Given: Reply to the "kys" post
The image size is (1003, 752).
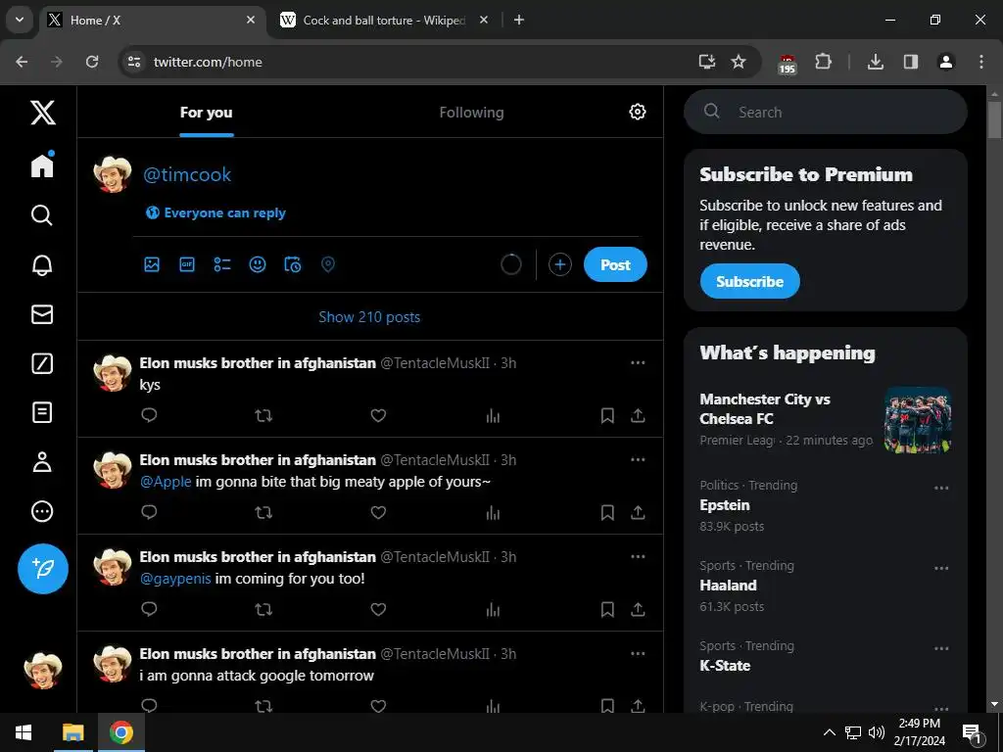Looking at the screenshot, I should tap(149, 415).
